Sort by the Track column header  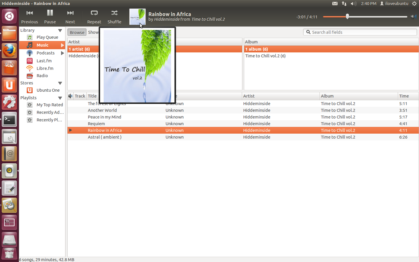[80, 96]
